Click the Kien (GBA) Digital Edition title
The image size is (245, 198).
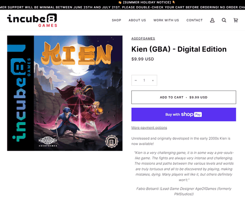click(x=179, y=49)
